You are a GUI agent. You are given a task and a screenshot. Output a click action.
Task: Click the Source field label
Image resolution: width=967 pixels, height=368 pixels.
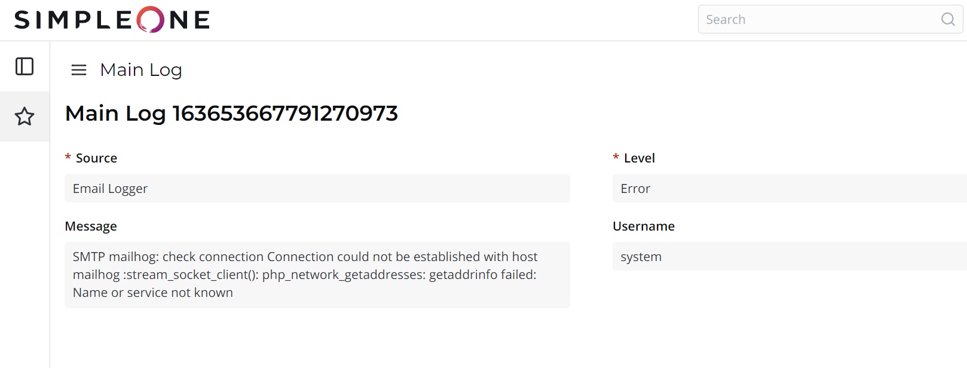[x=96, y=158]
